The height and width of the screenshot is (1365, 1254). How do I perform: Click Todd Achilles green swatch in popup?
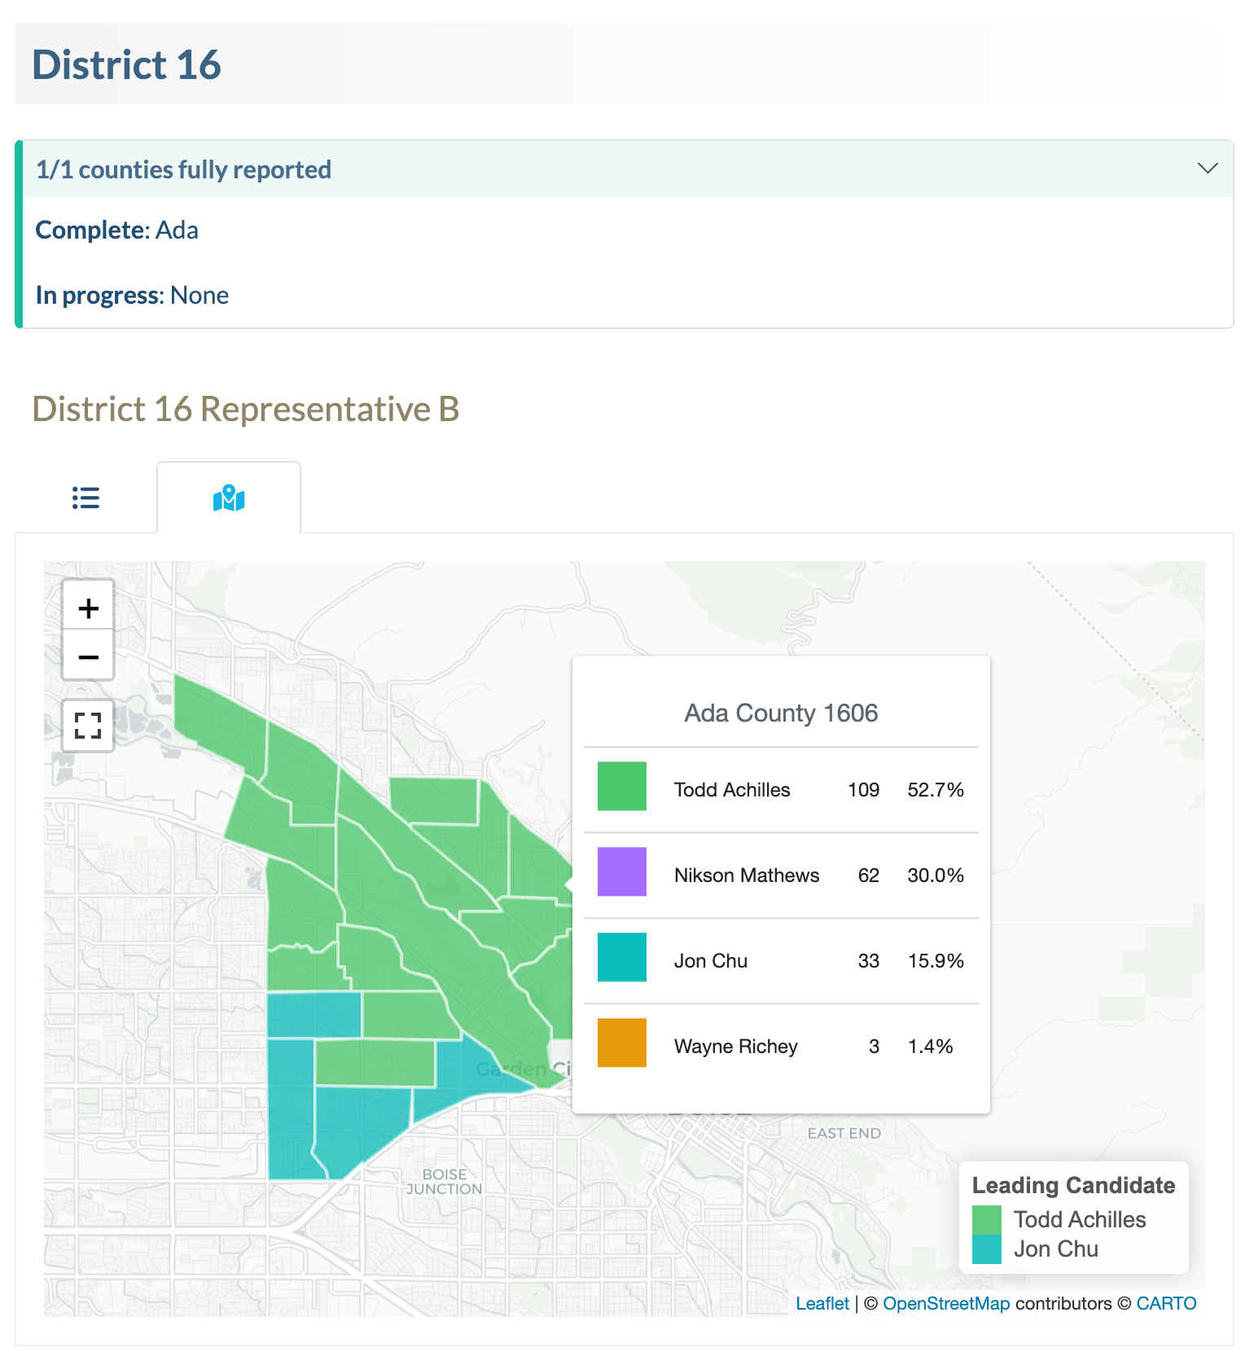[622, 786]
